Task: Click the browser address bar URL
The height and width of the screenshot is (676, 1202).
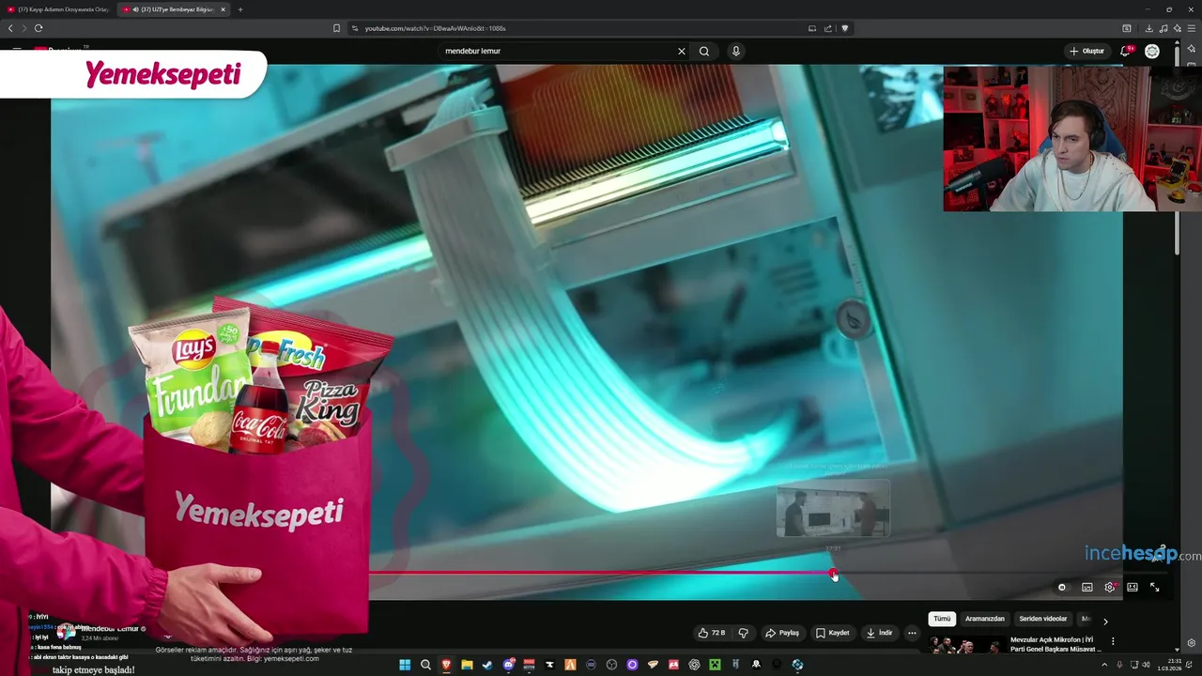Action: (x=436, y=28)
